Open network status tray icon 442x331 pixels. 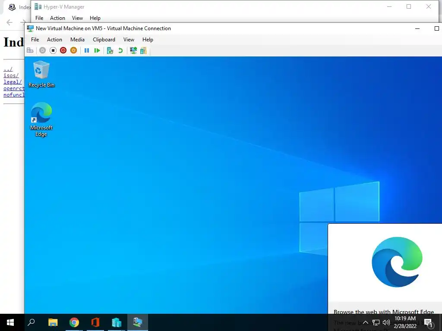[x=376, y=322]
